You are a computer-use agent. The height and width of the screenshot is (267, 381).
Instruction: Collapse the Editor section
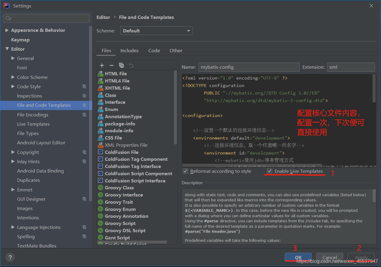tap(7, 49)
